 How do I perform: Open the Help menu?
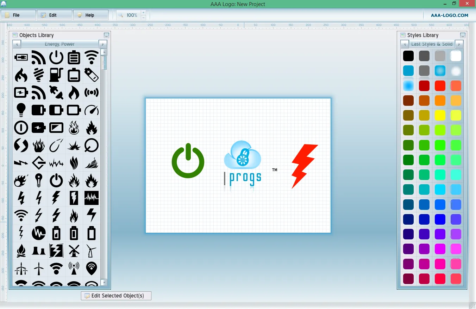tap(91, 15)
